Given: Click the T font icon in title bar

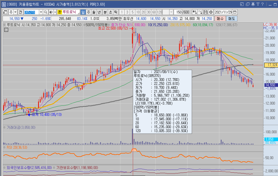Looking at the screenshot, I should tap(258, 4).
